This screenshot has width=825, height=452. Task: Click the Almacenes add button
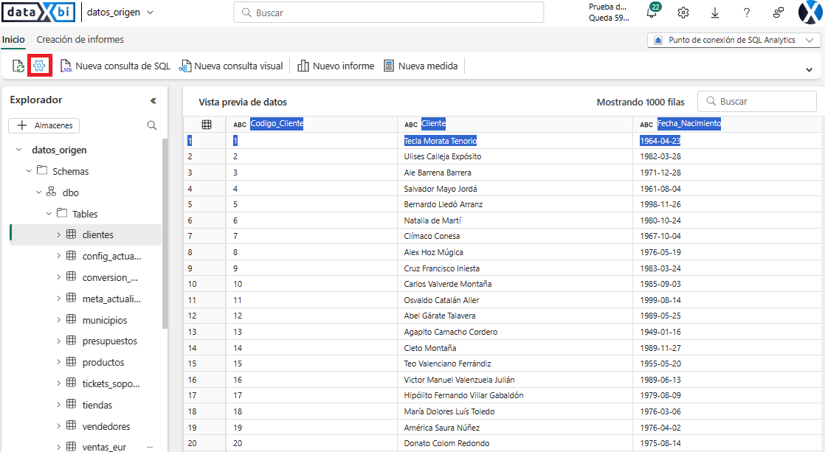point(44,125)
